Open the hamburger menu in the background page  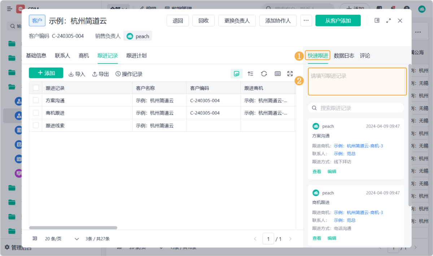[9, 9]
